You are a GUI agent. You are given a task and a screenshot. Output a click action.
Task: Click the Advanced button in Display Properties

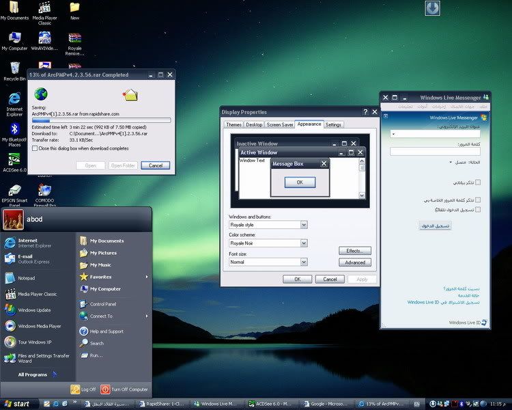click(355, 262)
